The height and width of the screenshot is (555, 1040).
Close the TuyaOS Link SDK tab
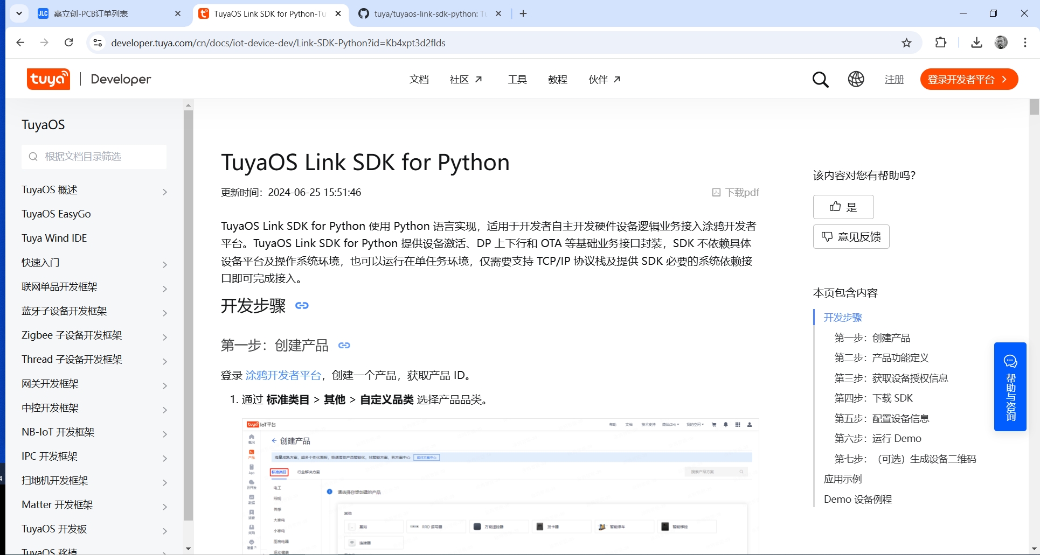(x=338, y=13)
